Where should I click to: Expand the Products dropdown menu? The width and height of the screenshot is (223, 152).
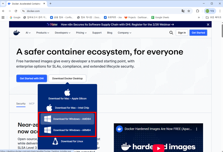[x=43, y=33]
